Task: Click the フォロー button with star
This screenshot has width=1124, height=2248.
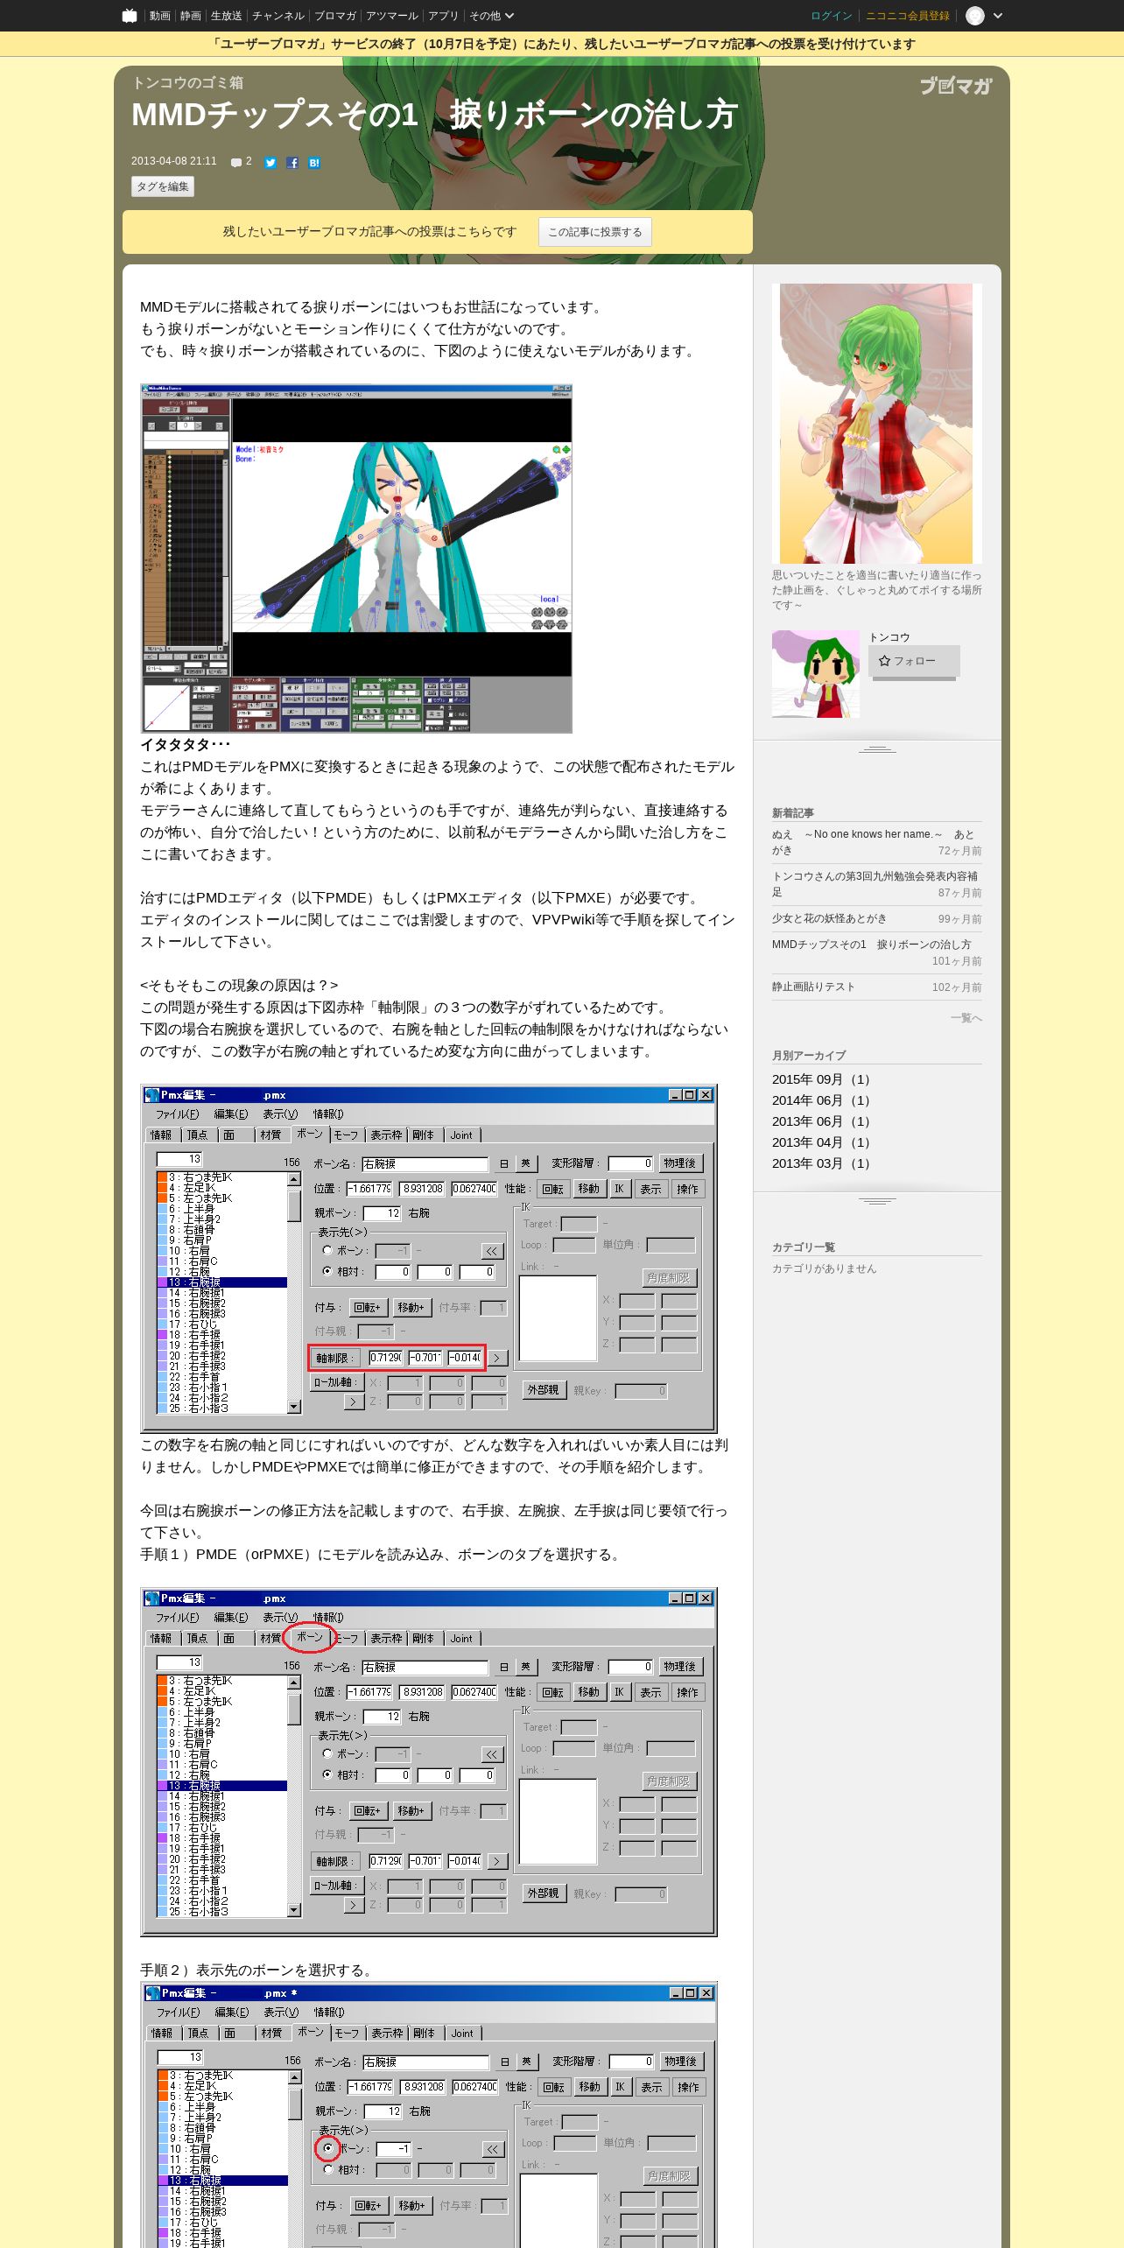Action: [914, 661]
